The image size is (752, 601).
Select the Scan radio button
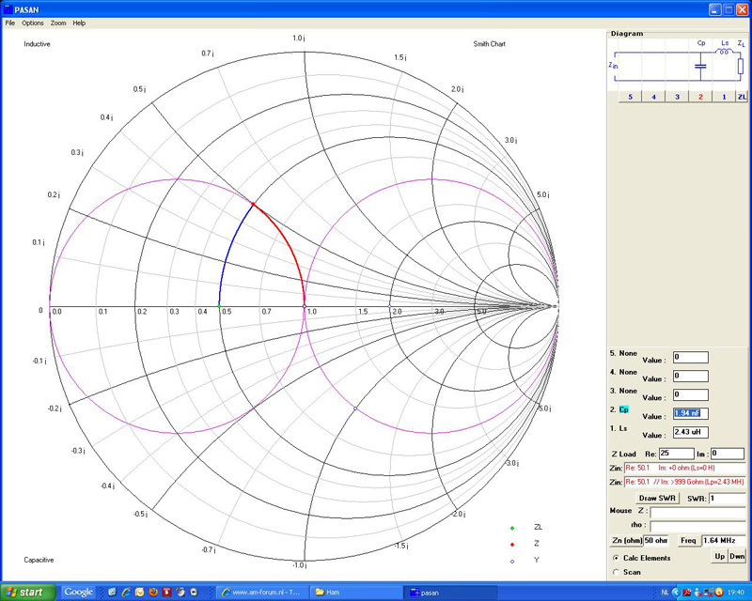click(616, 571)
